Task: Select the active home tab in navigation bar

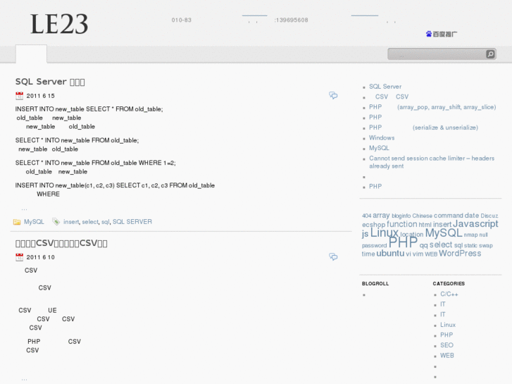Action: (32, 54)
